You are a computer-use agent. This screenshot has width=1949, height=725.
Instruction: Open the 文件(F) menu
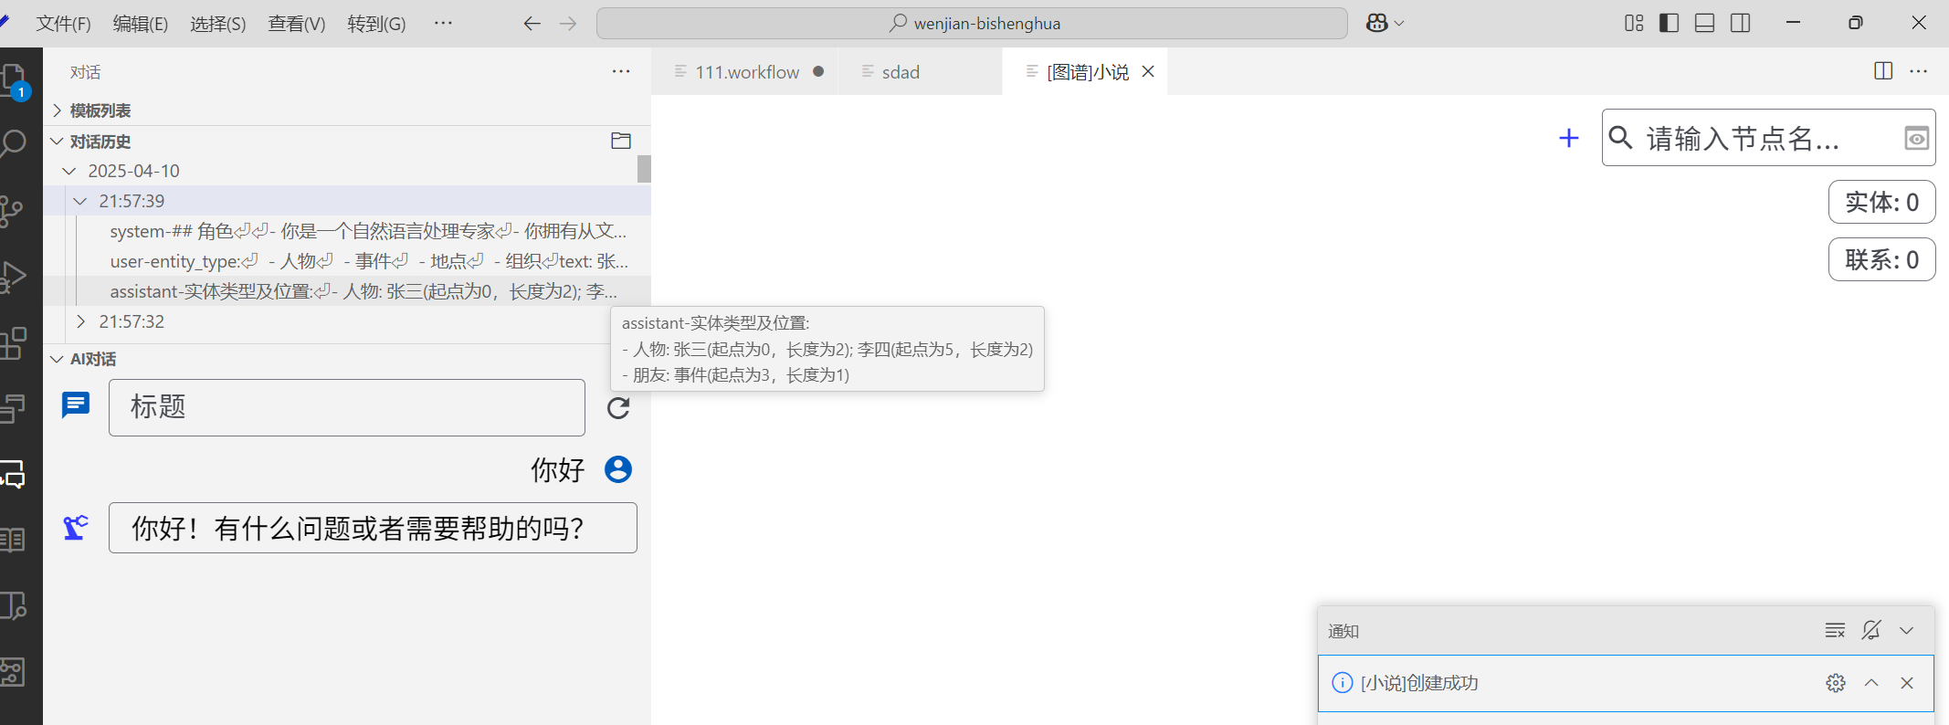coord(63,24)
